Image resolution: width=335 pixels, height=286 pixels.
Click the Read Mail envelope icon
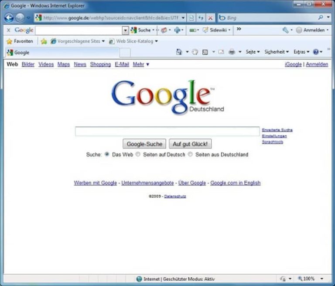click(x=221, y=52)
